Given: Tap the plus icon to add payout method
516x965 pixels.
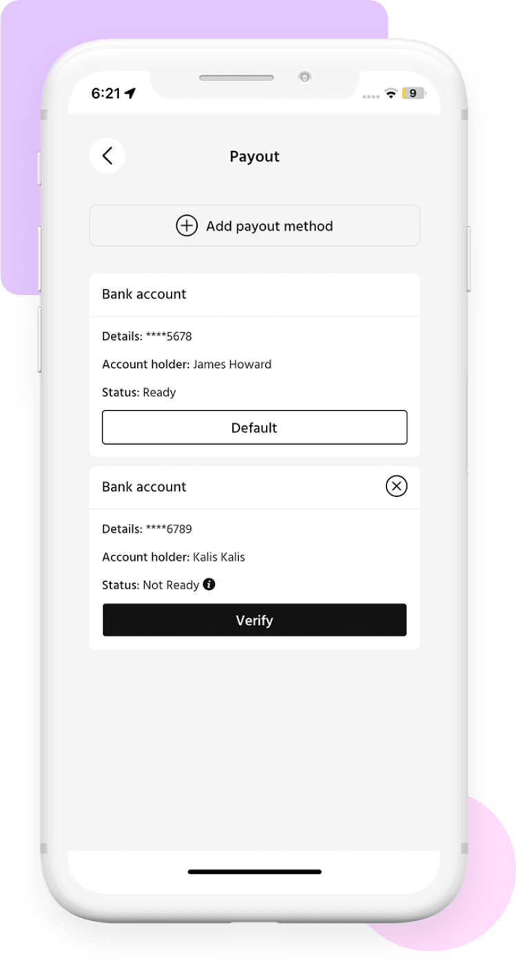Looking at the screenshot, I should coord(185,225).
